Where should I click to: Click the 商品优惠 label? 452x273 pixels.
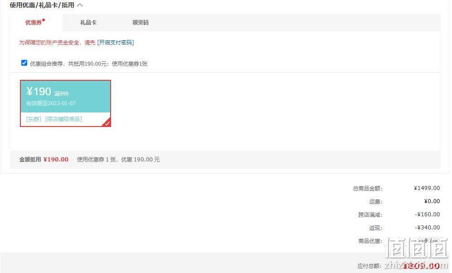(x=370, y=241)
